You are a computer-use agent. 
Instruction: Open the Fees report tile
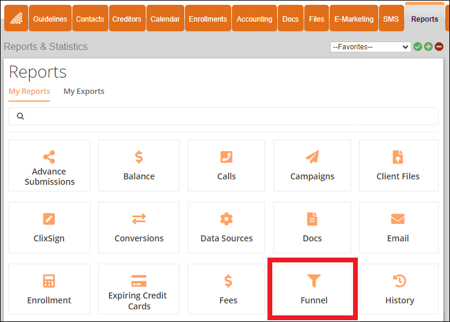pyautogui.click(x=227, y=289)
